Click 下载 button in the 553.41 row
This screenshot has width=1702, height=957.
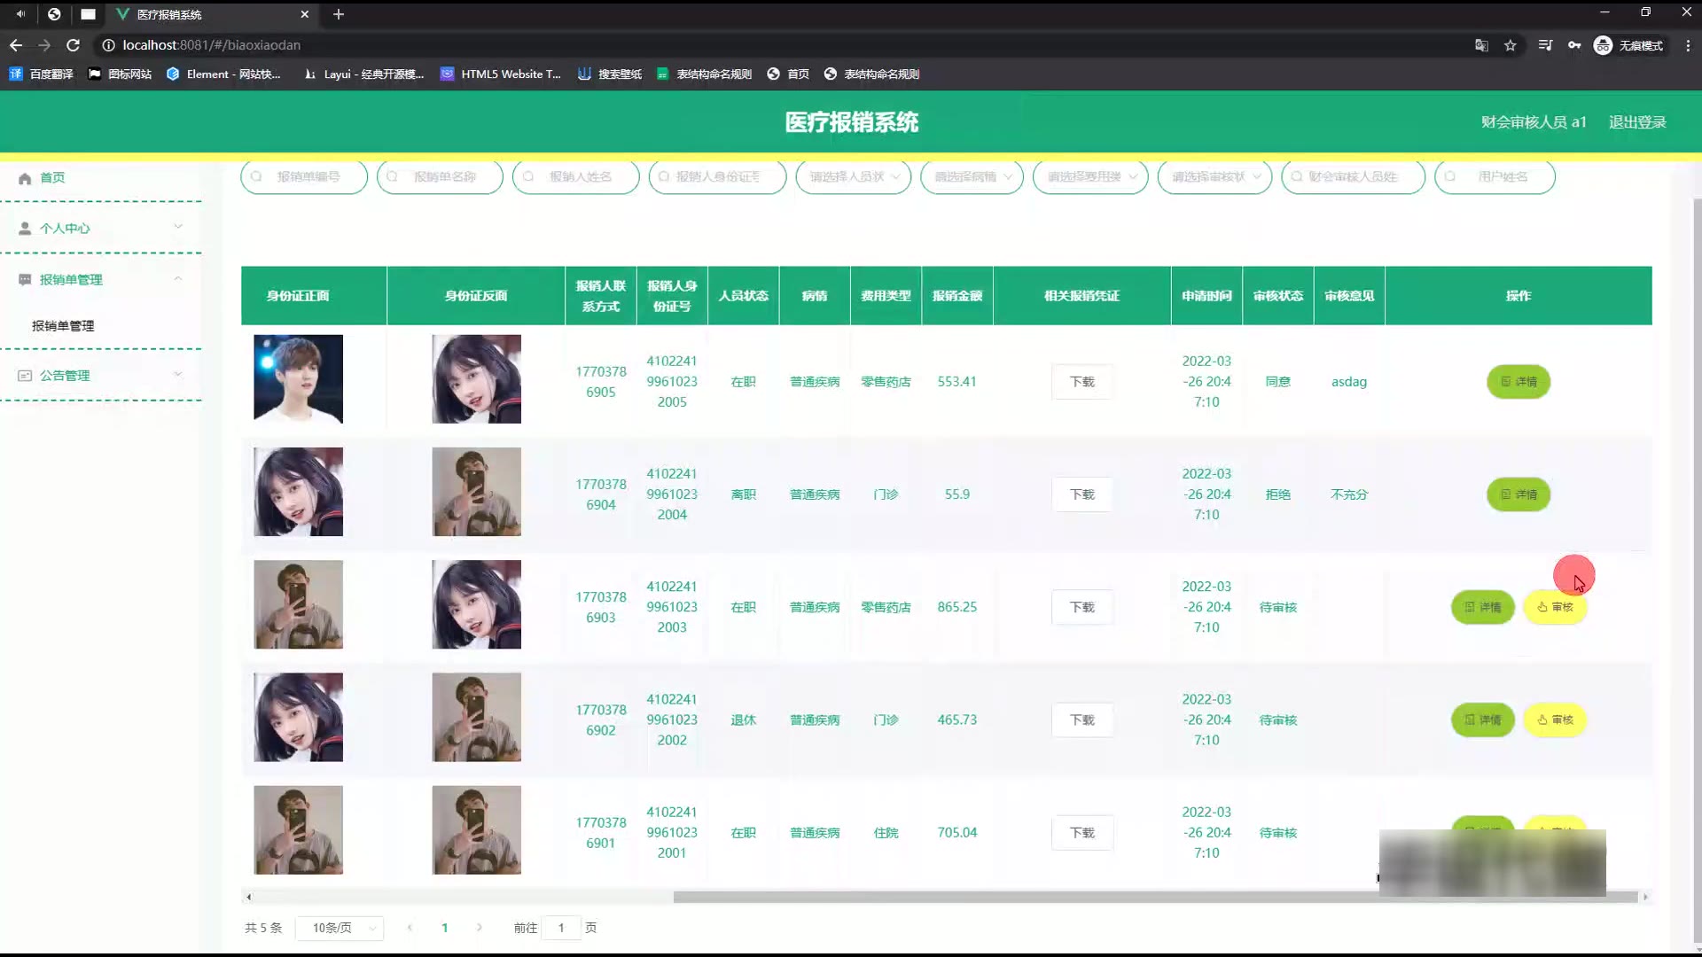click(1081, 382)
